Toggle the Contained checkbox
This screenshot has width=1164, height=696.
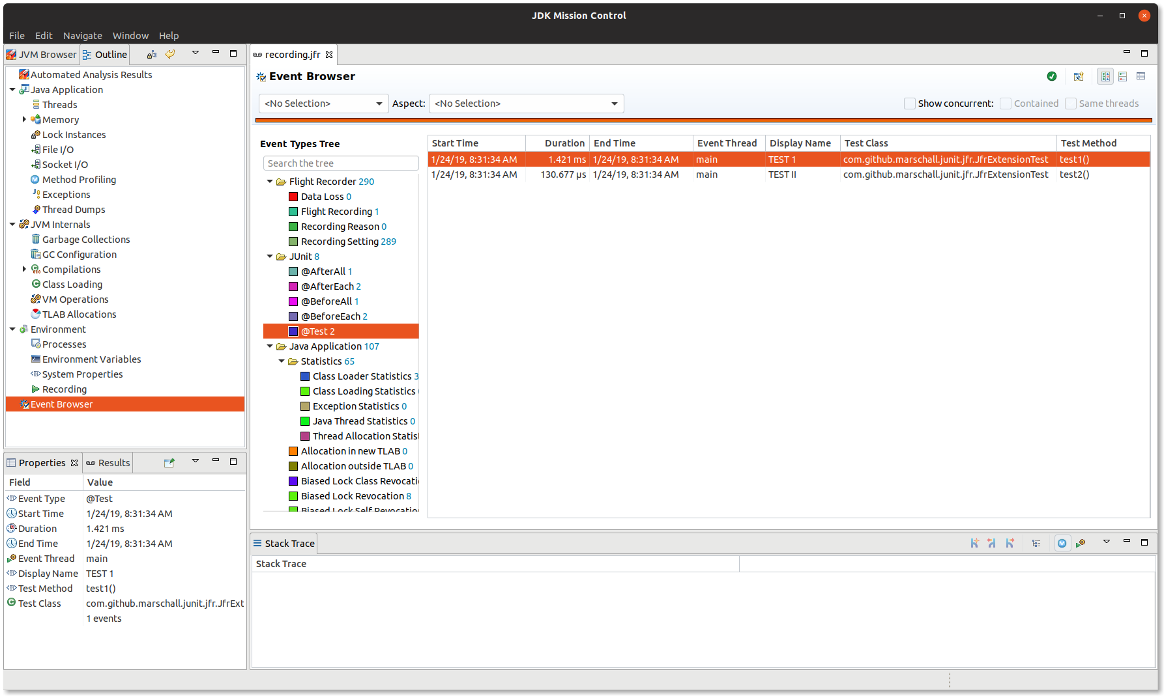click(1006, 103)
